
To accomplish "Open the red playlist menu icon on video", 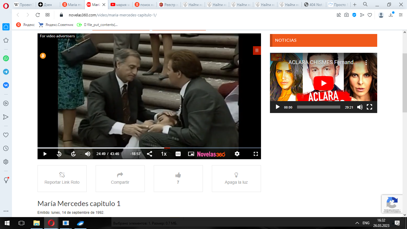I will [x=257, y=50].
